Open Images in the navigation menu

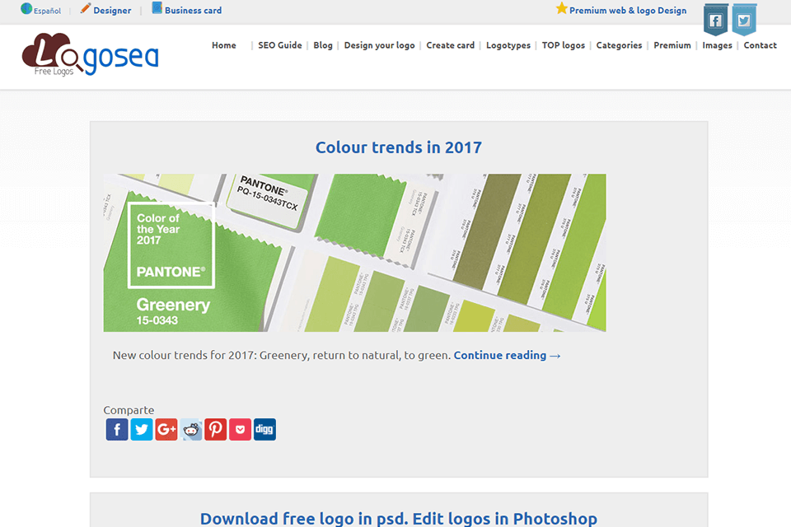point(717,45)
